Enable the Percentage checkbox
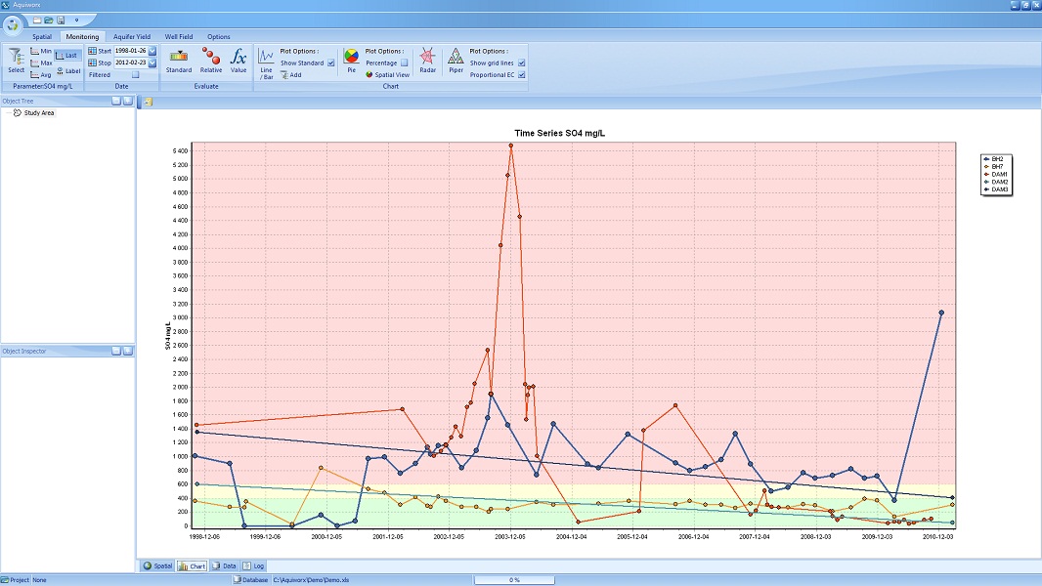The image size is (1042, 586). (x=405, y=63)
